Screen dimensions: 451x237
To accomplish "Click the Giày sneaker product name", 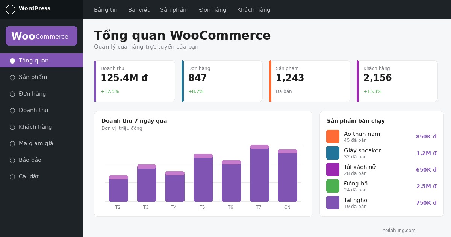I will 362,150.
